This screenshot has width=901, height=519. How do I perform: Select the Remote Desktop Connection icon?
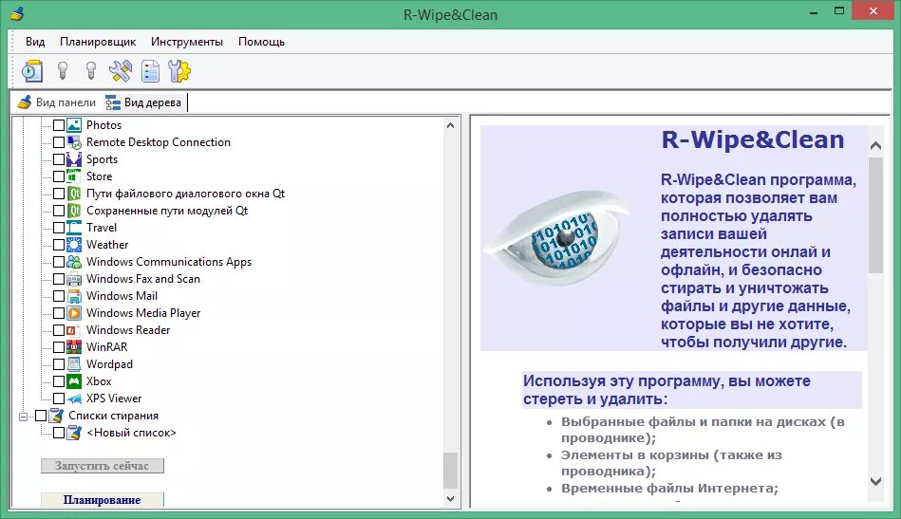click(x=74, y=141)
